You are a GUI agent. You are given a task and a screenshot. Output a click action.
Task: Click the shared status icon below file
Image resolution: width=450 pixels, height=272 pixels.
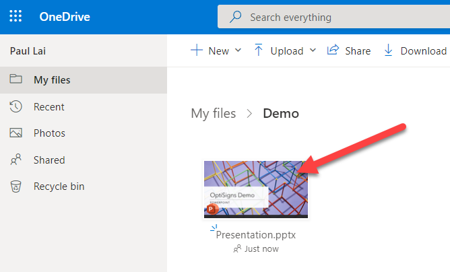coord(237,248)
